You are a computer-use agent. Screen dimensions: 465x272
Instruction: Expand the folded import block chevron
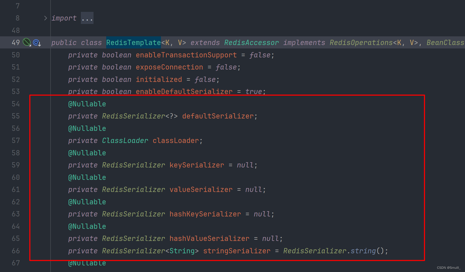click(x=45, y=18)
